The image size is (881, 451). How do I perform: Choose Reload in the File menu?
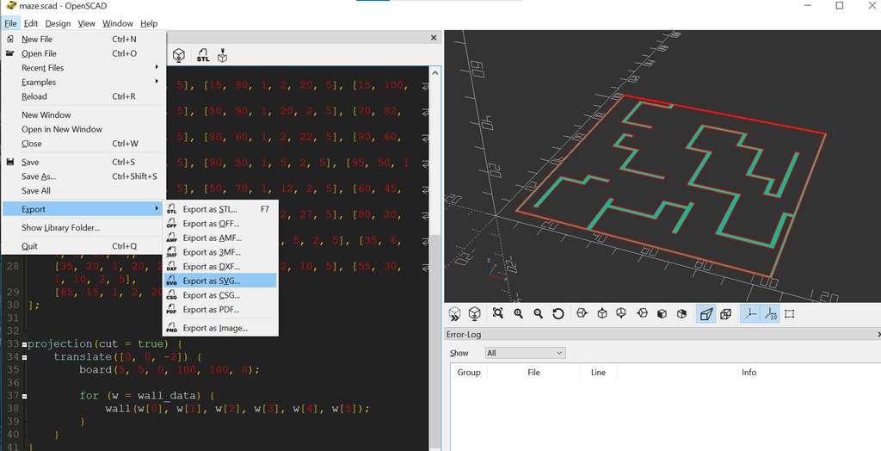pos(83,96)
